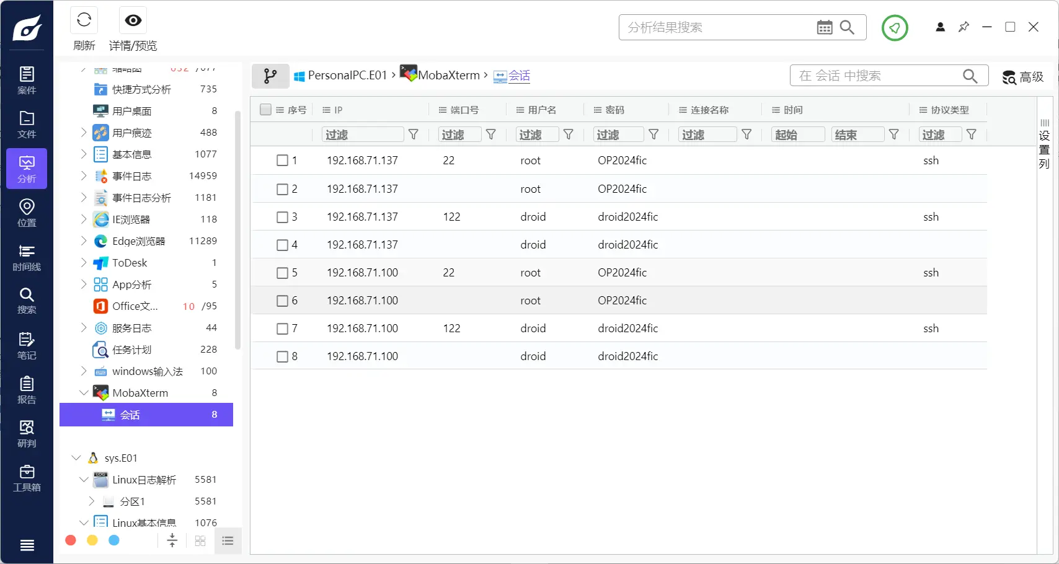Click the blue color dot filter
Image resolution: width=1059 pixels, height=564 pixels.
(114, 540)
